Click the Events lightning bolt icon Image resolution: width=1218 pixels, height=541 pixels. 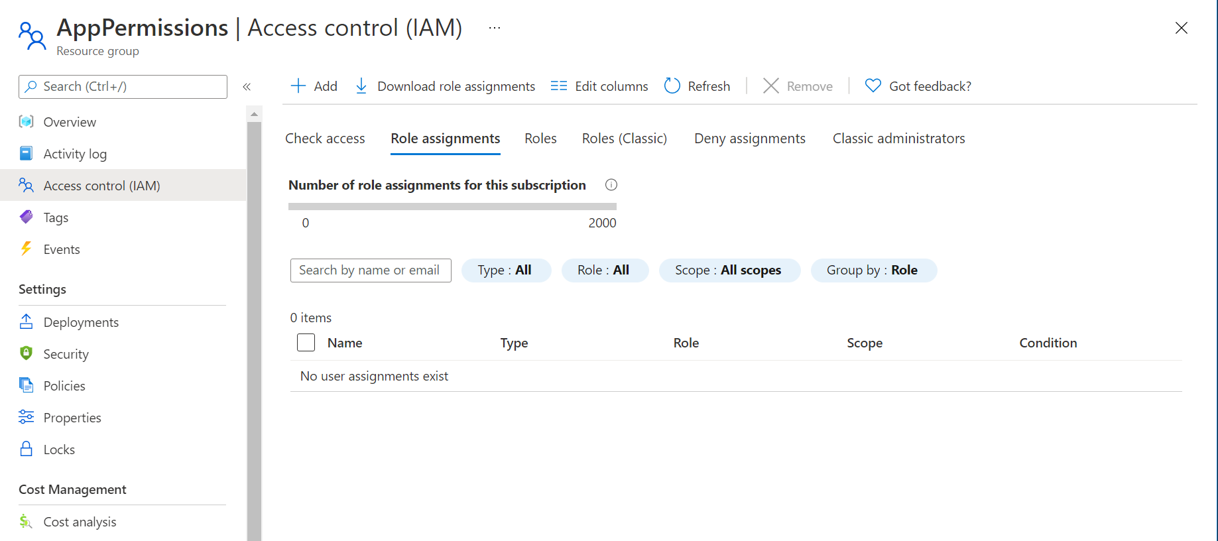pos(26,249)
